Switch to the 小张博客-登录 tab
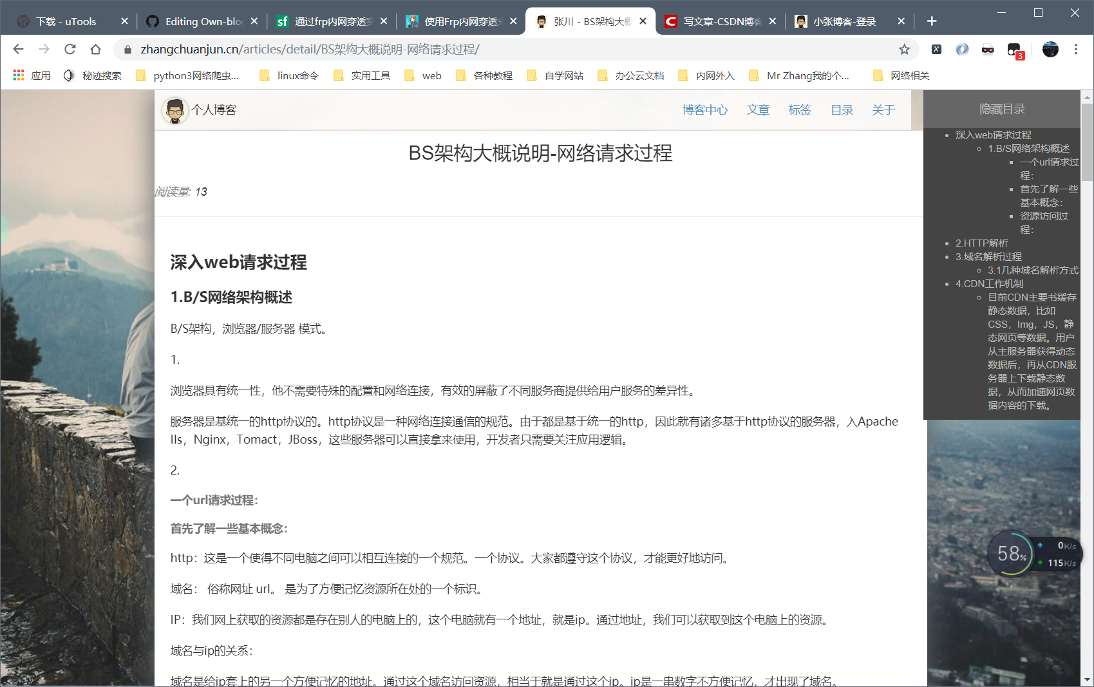This screenshot has width=1094, height=687. pos(850,21)
